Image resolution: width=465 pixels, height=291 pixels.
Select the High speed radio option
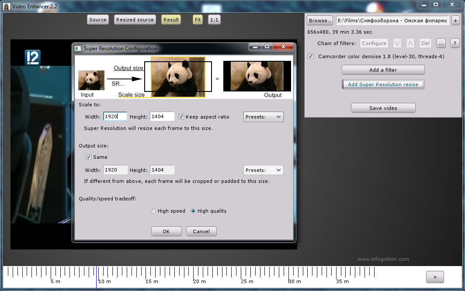(153, 211)
